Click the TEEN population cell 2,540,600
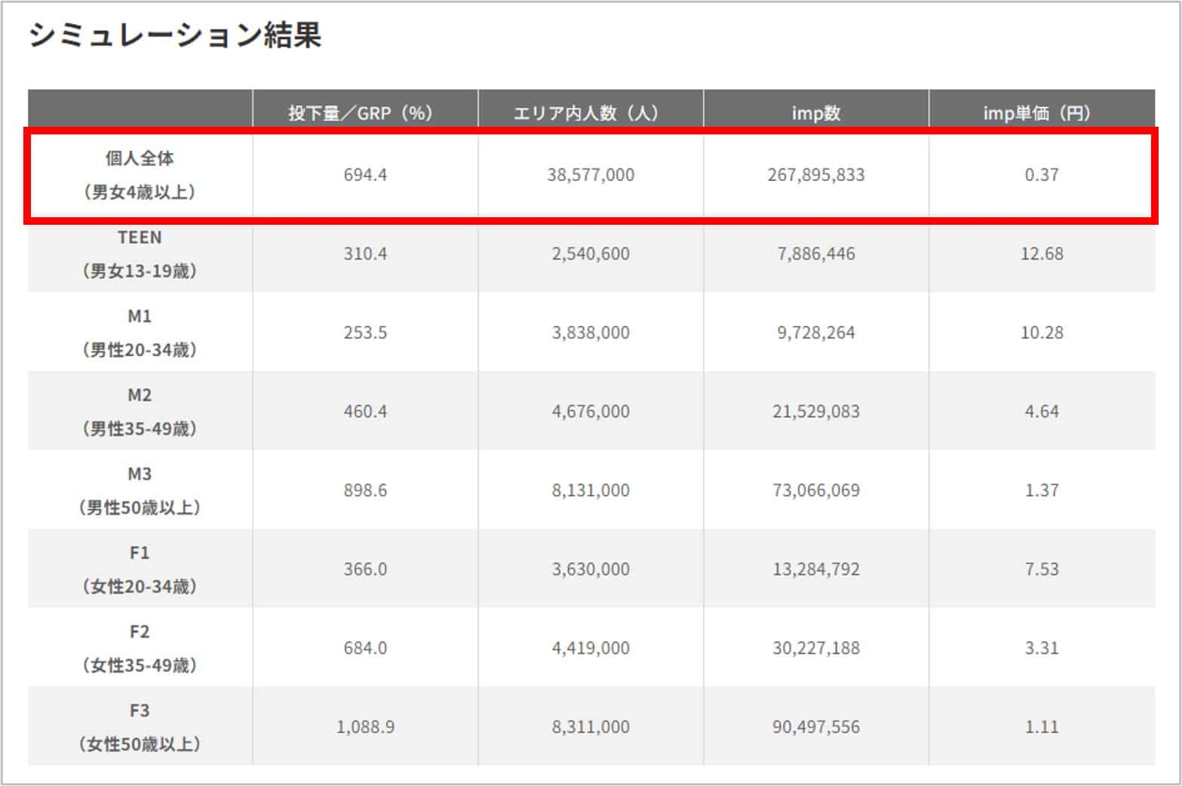The width and height of the screenshot is (1182, 786). coord(590,254)
